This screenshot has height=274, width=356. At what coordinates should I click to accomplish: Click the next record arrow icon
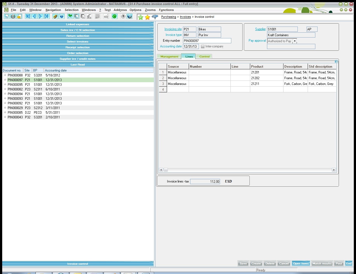pos(40,16)
